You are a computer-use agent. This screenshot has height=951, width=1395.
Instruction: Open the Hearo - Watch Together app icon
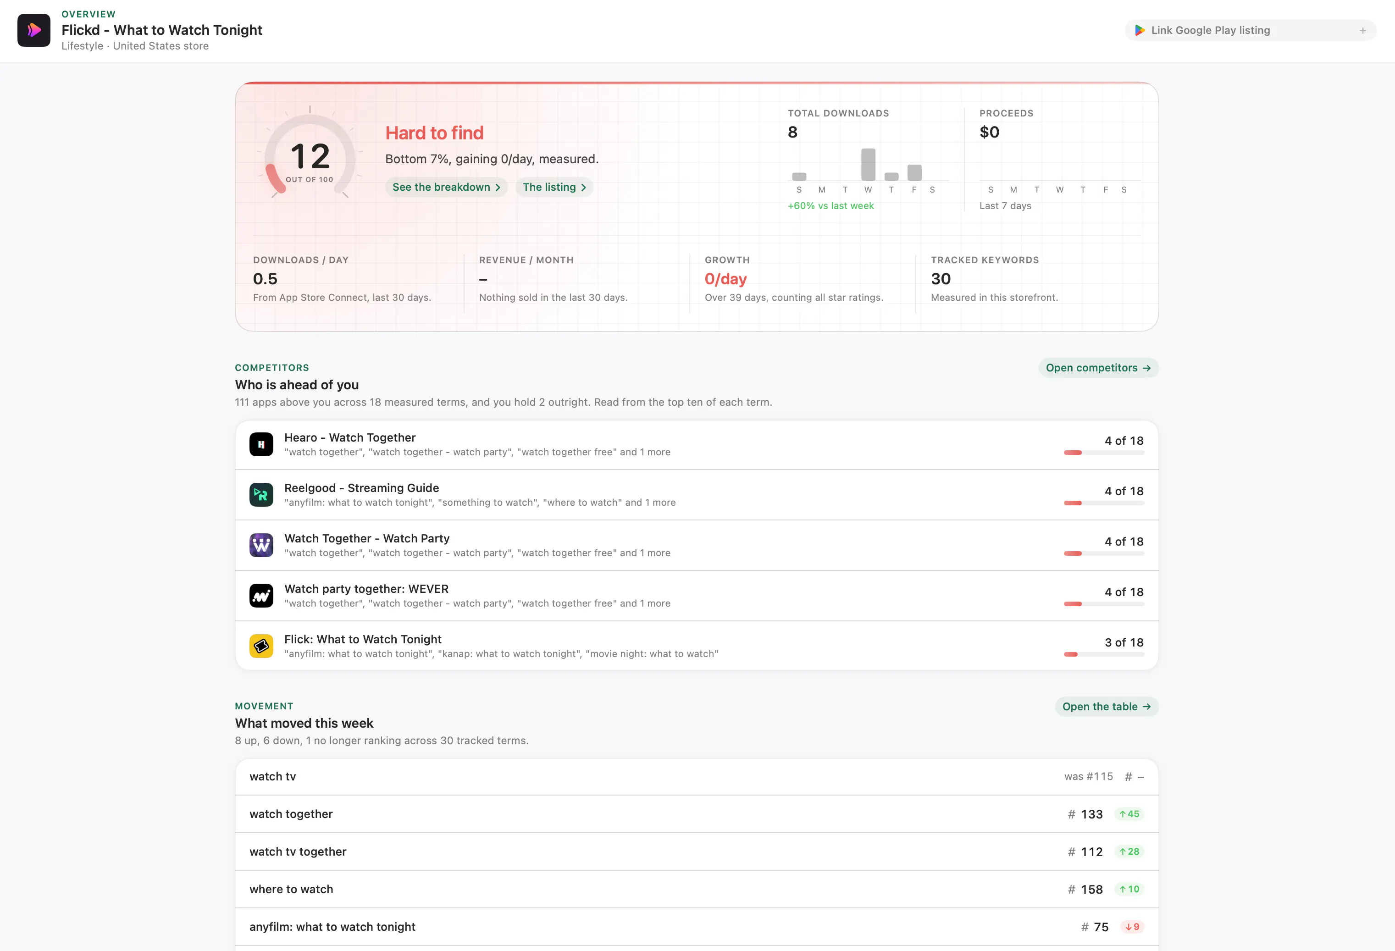pyautogui.click(x=261, y=444)
